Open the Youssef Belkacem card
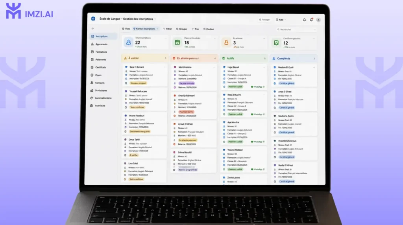The width and height of the screenshot is (403, 225). [145, 100]
